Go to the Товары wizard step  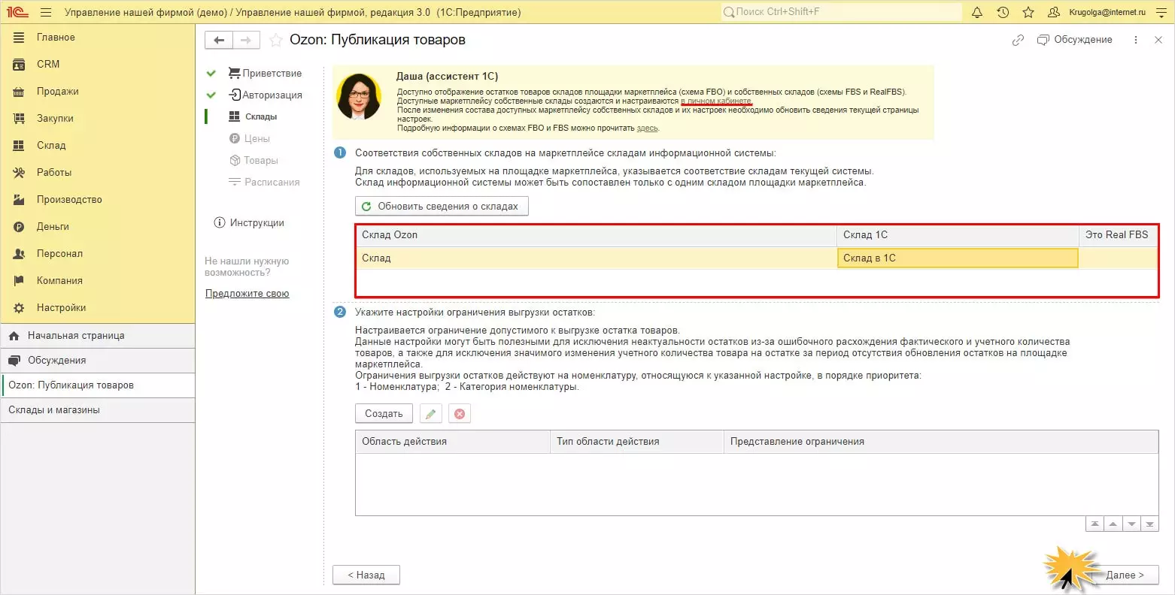click(x=254, y=161)
